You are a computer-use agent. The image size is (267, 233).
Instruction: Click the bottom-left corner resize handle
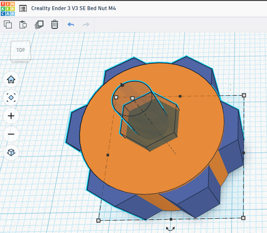(x=98, y=221)
